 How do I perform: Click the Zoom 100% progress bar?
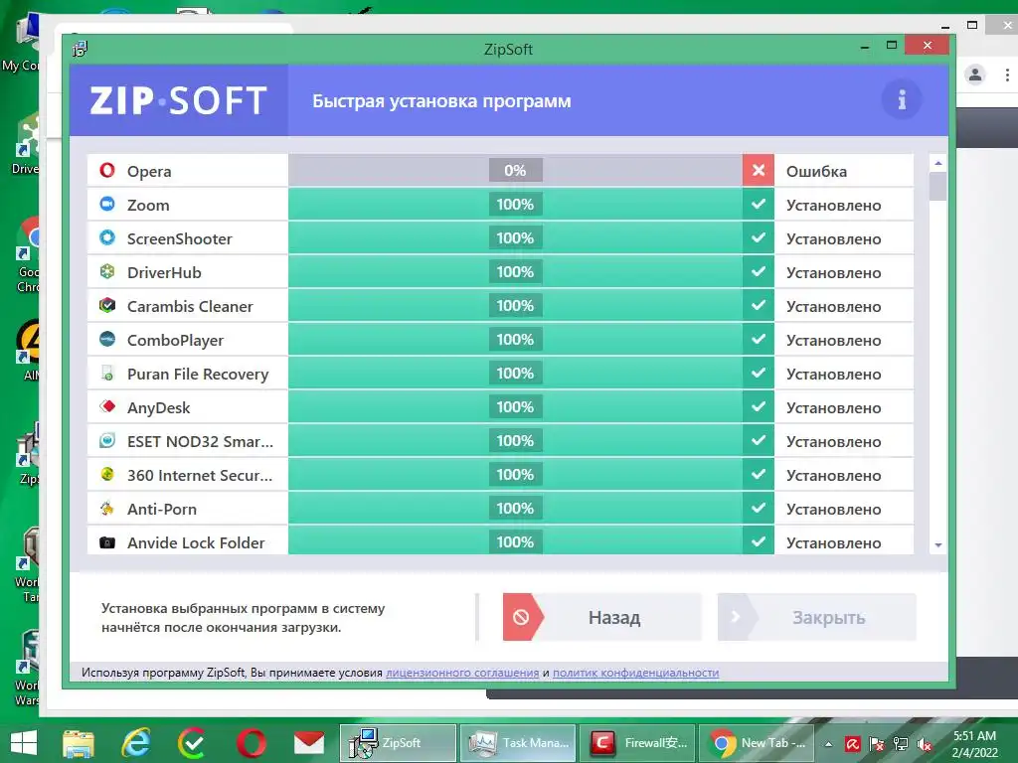pyautogui.click(x=516, y=205)
